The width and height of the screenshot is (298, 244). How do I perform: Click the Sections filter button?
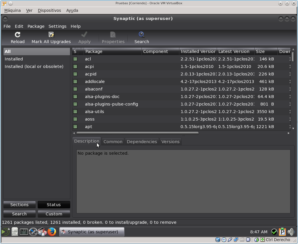click(19, 205)
